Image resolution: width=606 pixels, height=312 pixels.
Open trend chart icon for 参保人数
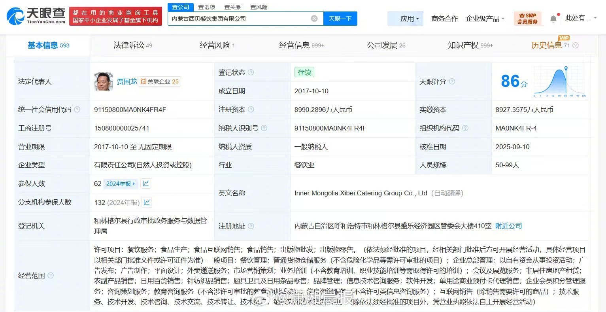pos(146,183)
